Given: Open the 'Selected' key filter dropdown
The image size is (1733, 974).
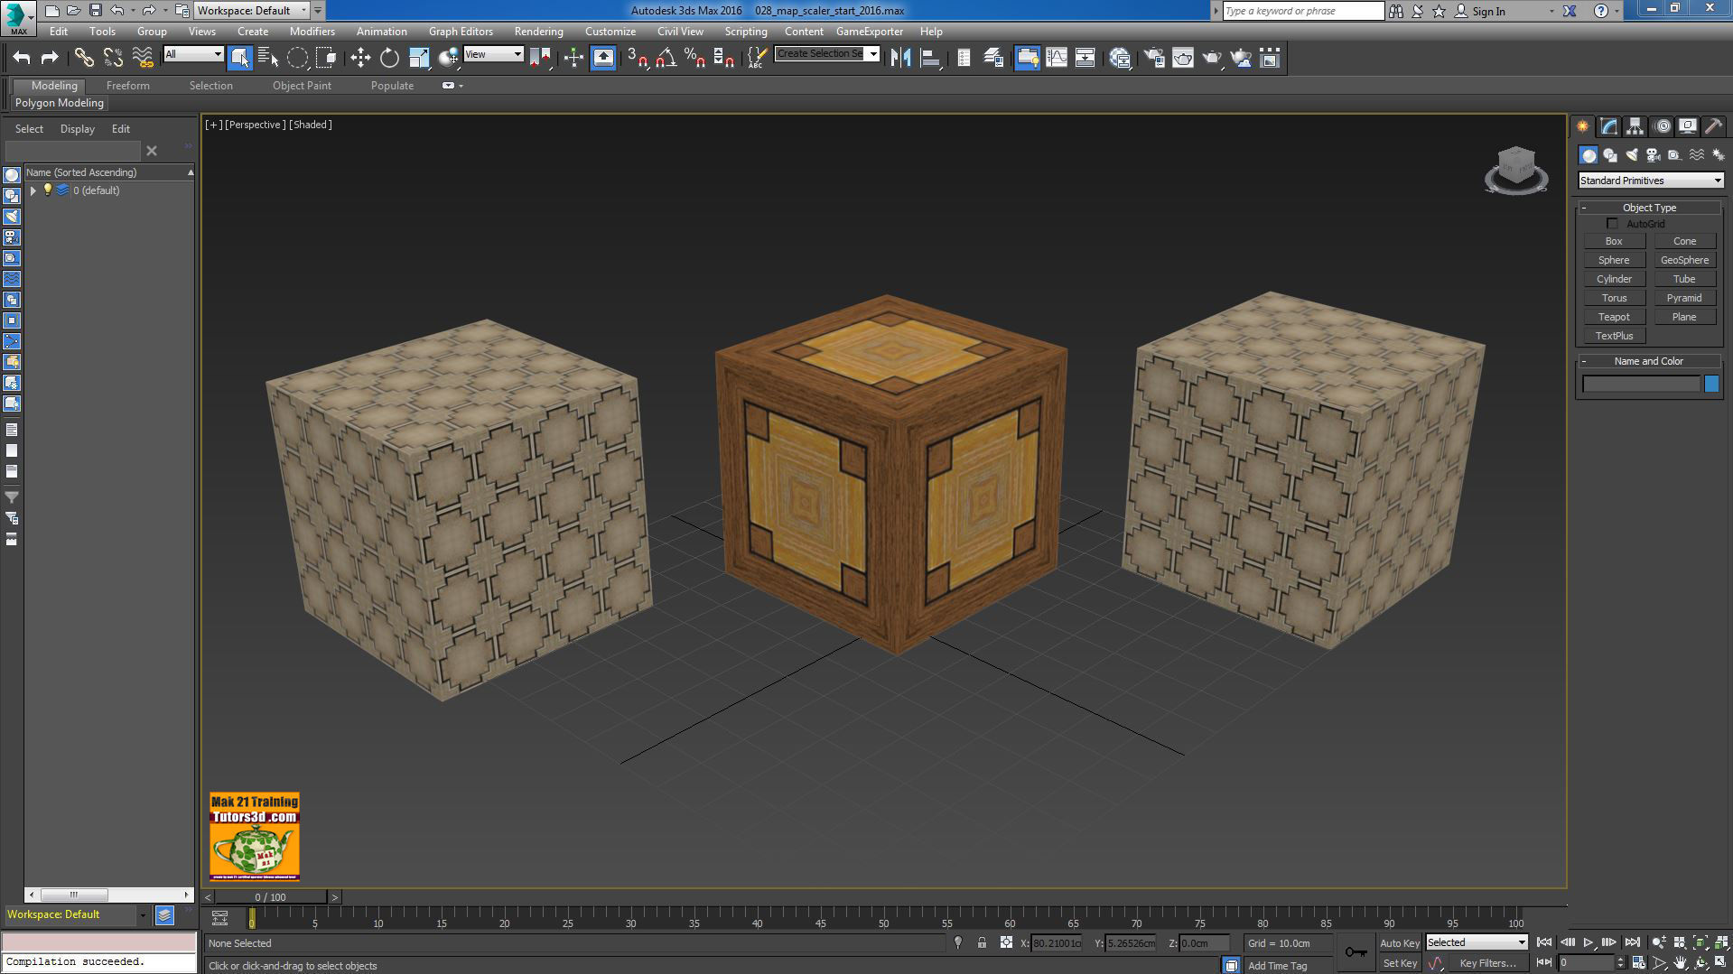Looking at the screenshot, I should 1476,942.
